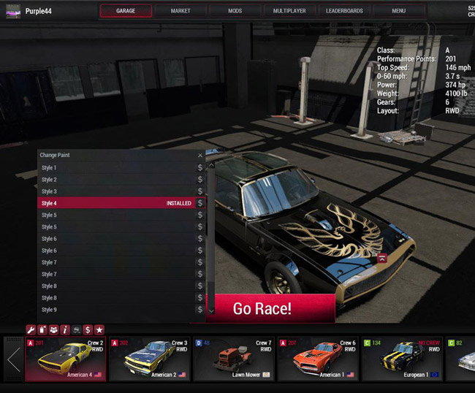Open the Market tab
Screen dimensions: 475x393
(x=180, y=11)
